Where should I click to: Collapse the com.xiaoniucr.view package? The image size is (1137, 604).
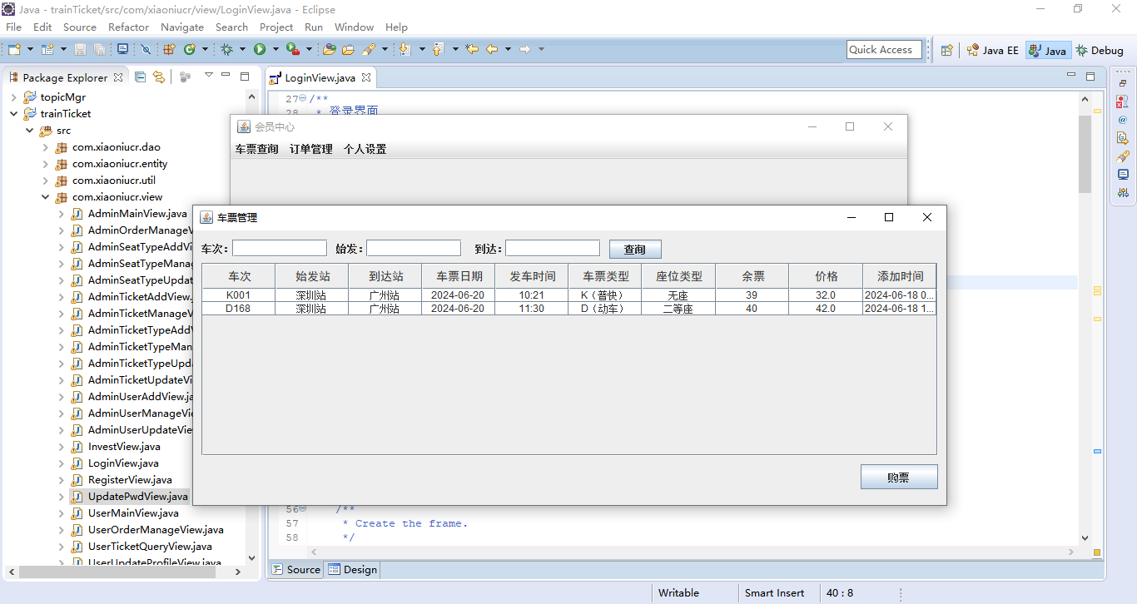pyautogui.click(x=46, y=197)
